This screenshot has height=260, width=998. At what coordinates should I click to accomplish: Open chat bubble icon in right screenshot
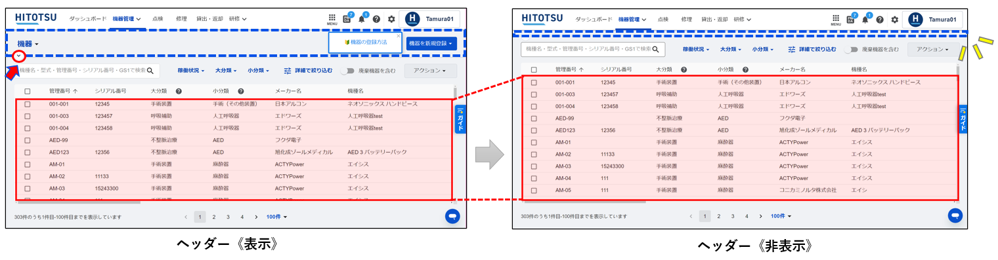tap(955, 215)
